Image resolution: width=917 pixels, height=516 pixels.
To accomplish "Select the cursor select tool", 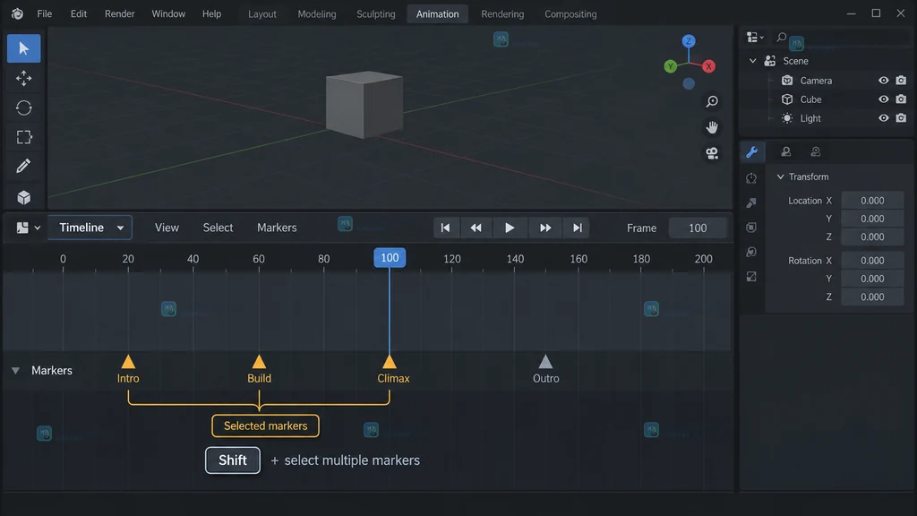I will 24,48.
